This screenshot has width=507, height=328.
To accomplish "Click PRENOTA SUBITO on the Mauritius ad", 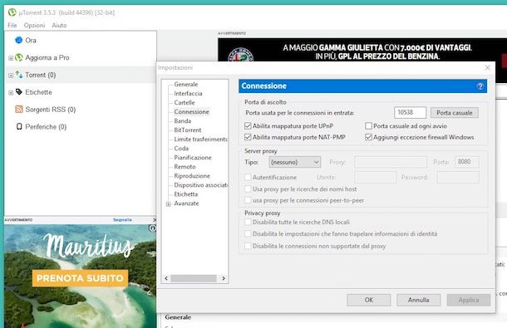I will point(80,278).
